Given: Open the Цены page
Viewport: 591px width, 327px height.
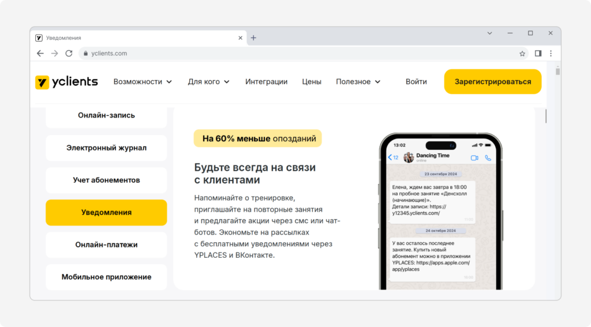Looking at the screenshot, I should tap(311, 82).
